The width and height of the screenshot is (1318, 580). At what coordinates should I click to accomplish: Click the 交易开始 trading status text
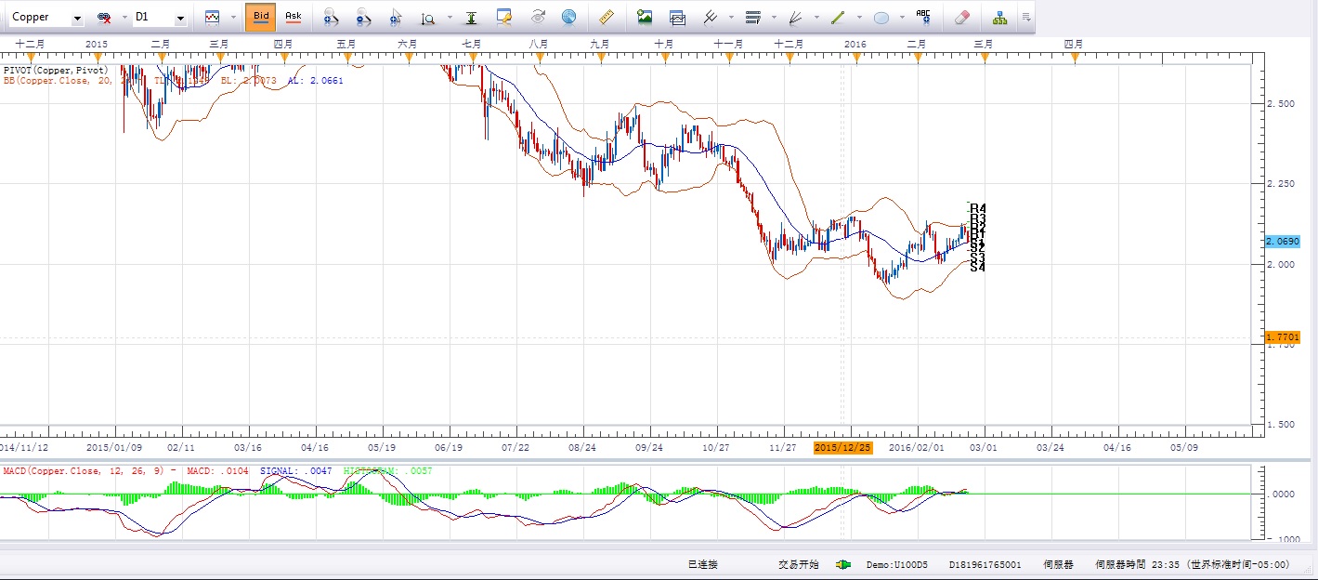(799, 564)
